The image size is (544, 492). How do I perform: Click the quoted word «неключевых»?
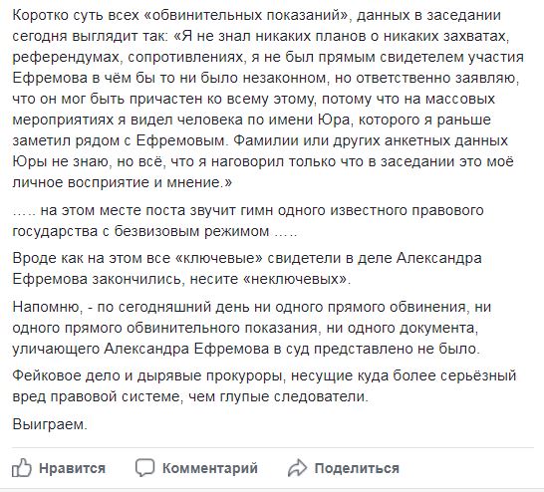pyautogui.click(x=295, y=279)
